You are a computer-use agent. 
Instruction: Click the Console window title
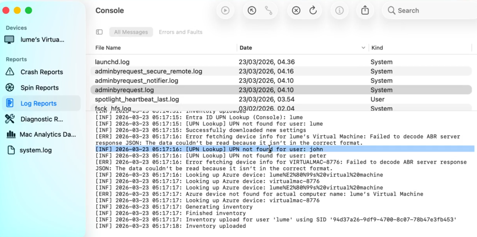click(110, 10)
